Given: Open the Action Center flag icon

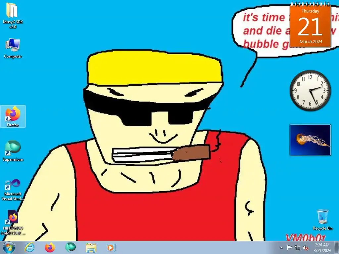Looking at the screenshot, I should click(289, 247).
